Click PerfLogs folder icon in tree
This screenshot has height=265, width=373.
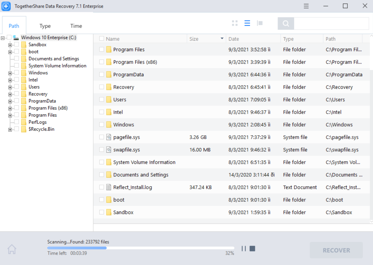pos(24,122)
